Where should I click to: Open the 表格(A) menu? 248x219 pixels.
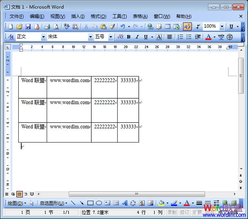tap(140, 16)
